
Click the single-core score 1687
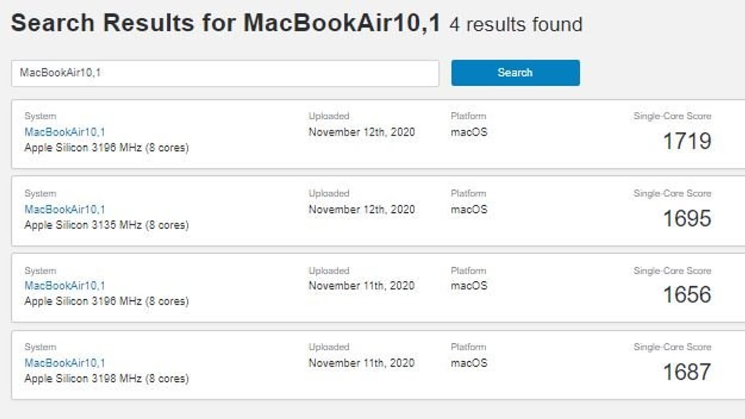click(x=687, y=372)
